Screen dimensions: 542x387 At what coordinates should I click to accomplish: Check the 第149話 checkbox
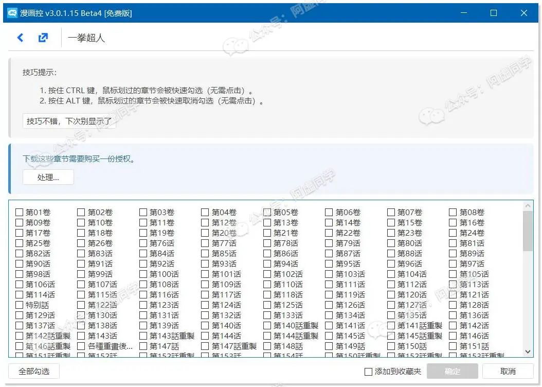coord(329,346)
